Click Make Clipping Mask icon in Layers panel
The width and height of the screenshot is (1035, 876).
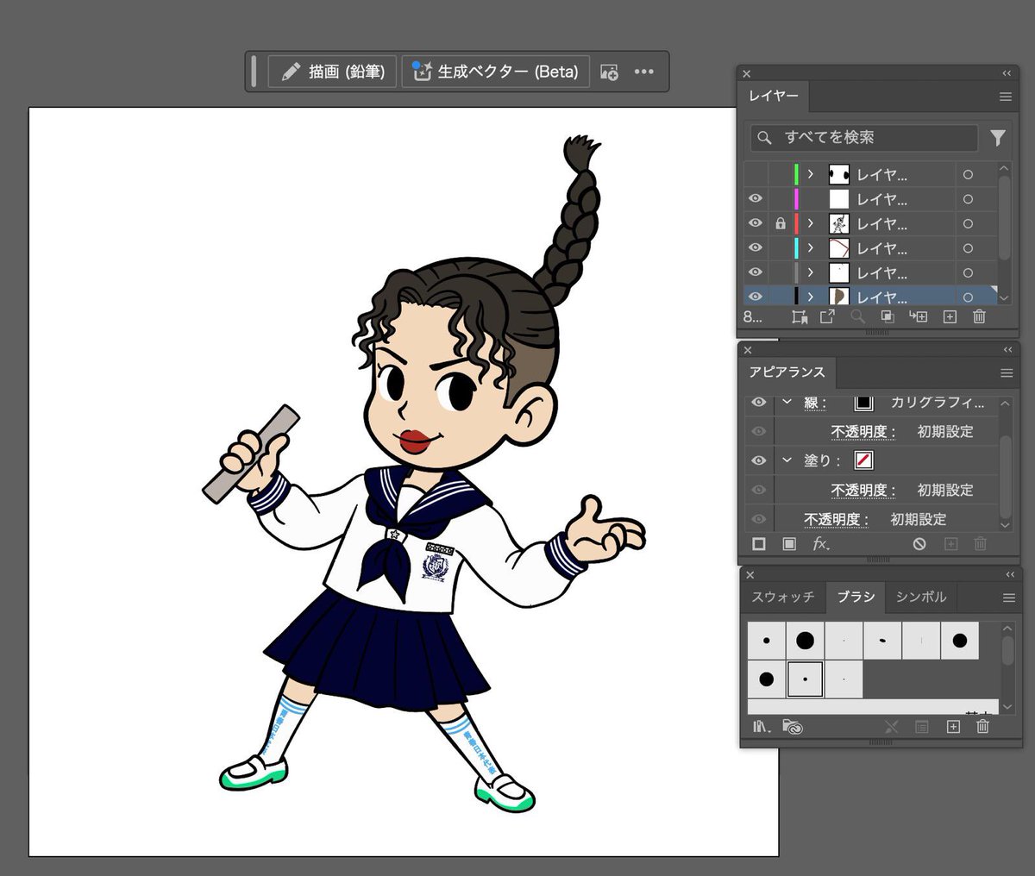point(887,317)
